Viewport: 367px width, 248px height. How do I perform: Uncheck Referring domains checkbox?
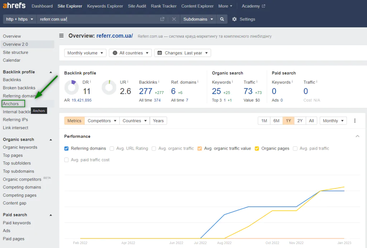click(x=66, y=148)
